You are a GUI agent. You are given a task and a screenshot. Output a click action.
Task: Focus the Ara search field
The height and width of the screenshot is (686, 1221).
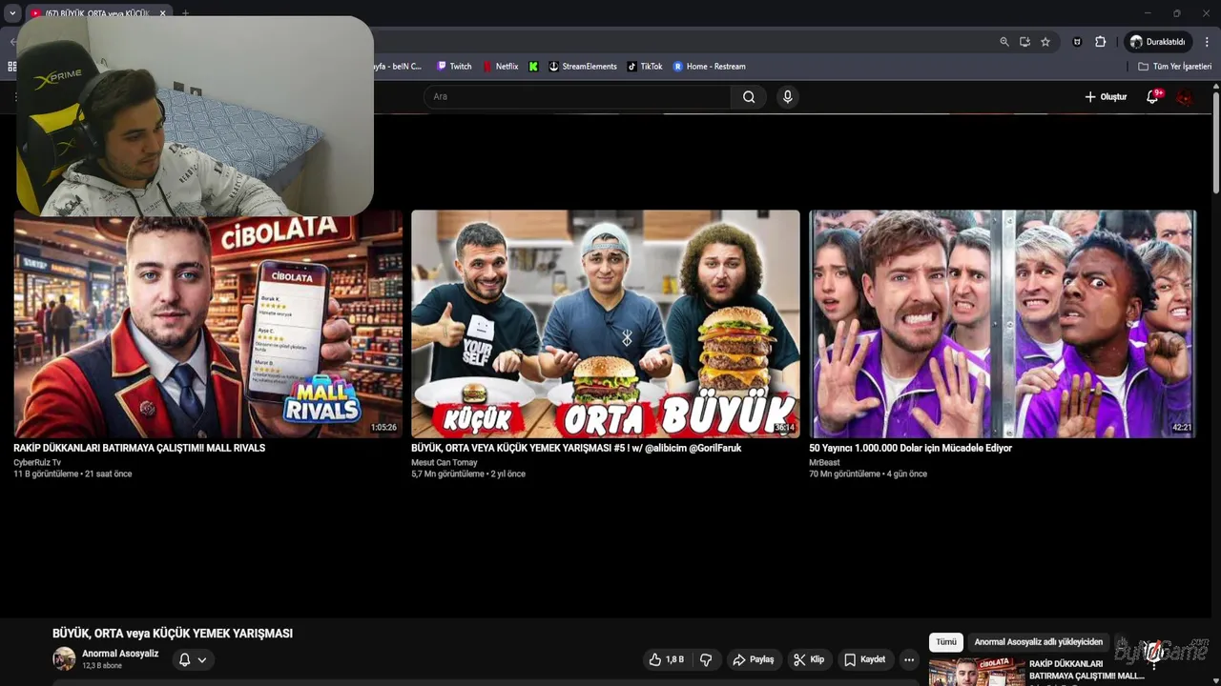pyautogui.click(x=580, y=96)
